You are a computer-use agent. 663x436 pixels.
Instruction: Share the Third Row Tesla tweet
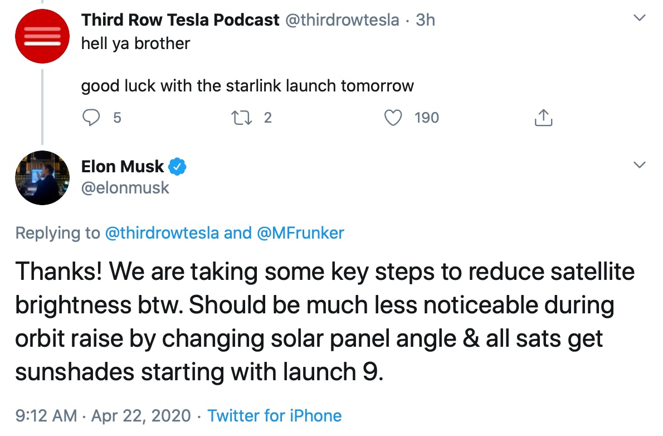pyautogui.click(x=543, y=118)
